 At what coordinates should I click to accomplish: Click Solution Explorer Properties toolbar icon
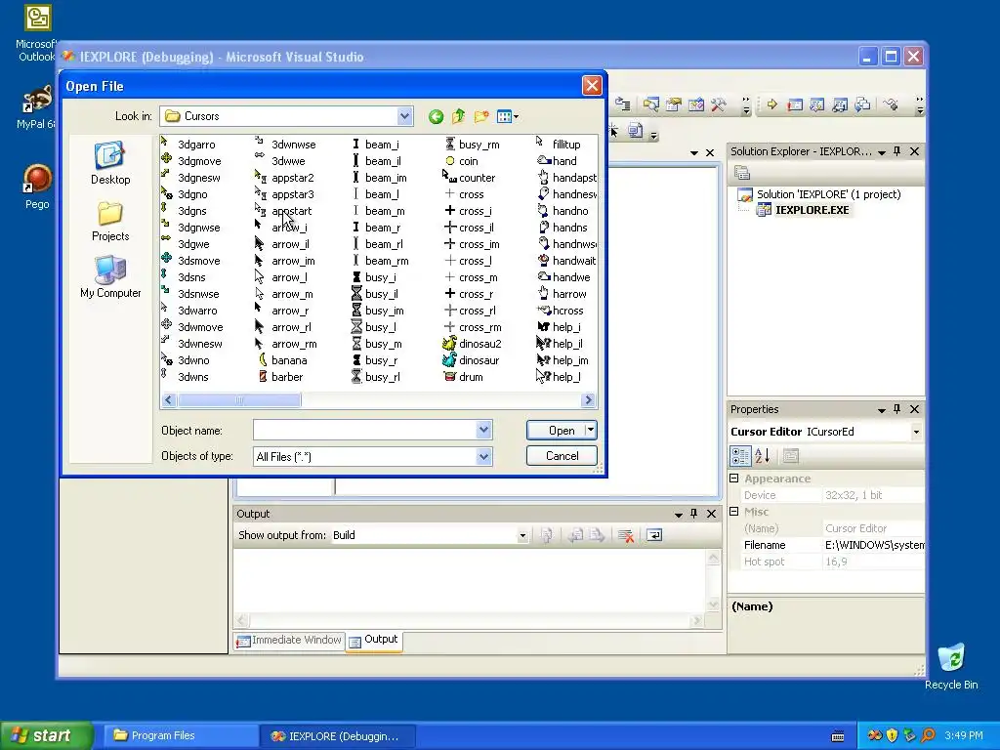click(742, 173)
